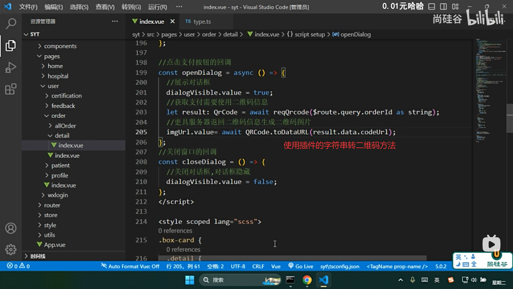Click Go Live in the status bar
This screenshot has width=513, height=289.
click(301, 266)
